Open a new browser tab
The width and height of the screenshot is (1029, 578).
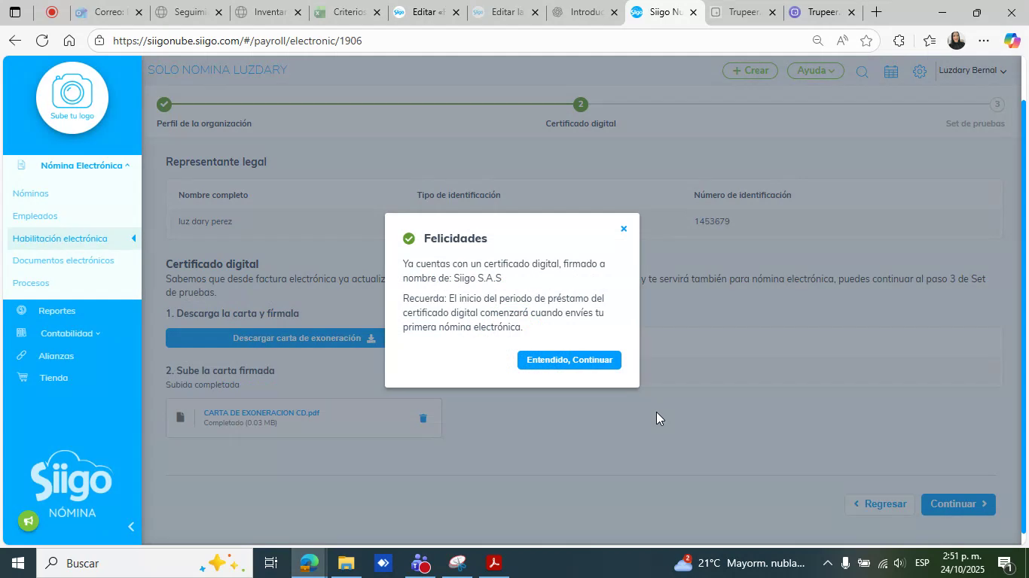click(876, 12)
